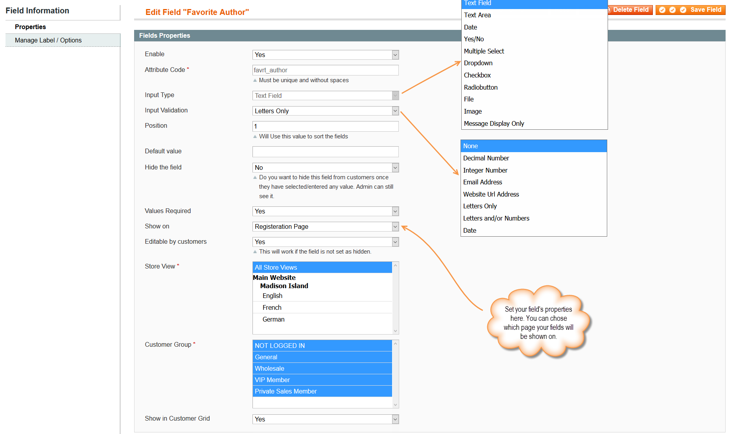Pick Email Address from the validation list
This screenshot has height=434, width=737.
tap(483, 182)
